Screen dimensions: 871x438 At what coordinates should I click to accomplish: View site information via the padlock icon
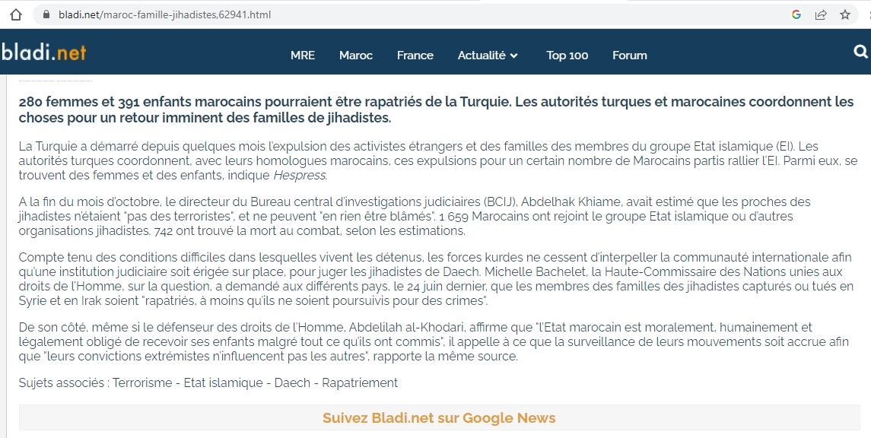click(47, 14)
